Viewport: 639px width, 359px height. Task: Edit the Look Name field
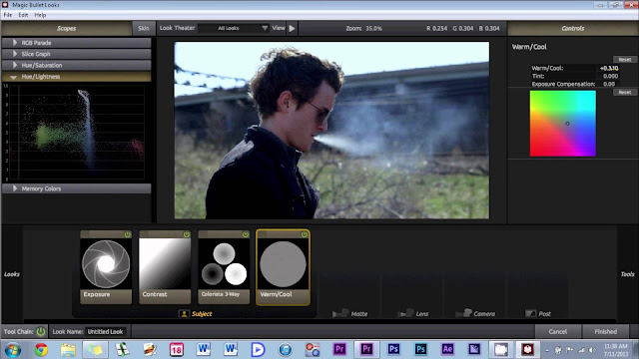[x=106, y=331]
